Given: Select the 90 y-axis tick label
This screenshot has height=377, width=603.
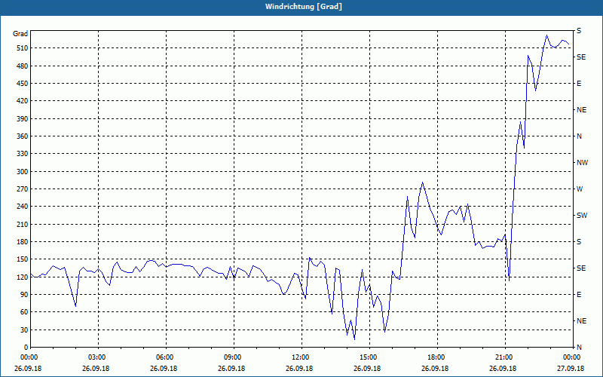Looking at the screenshot, I should (24, 295).
